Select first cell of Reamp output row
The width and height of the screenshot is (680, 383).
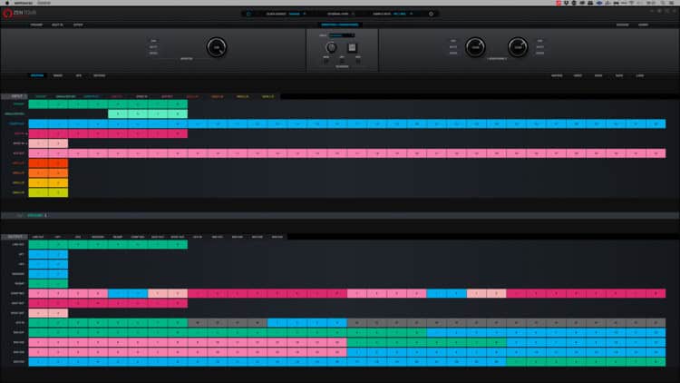pyautogui.click(x=38, y=283)
